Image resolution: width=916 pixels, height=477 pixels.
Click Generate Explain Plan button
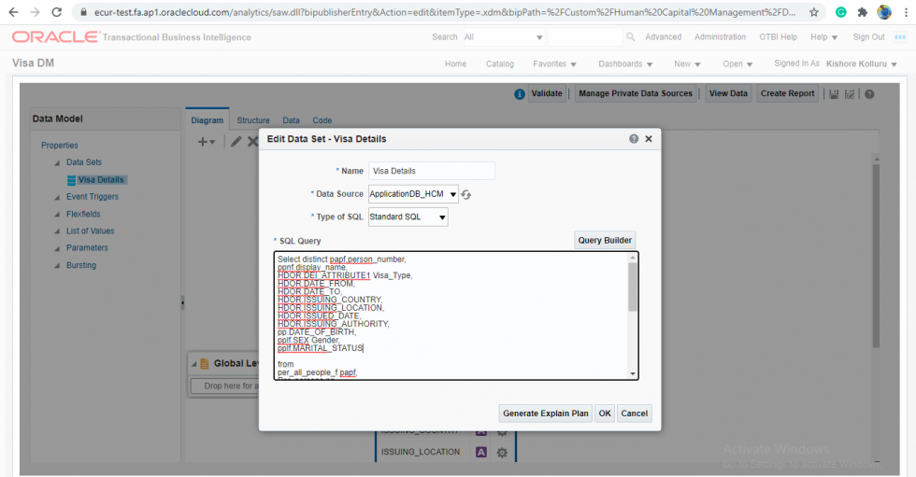pyautogui.click(x=546, y=414)
